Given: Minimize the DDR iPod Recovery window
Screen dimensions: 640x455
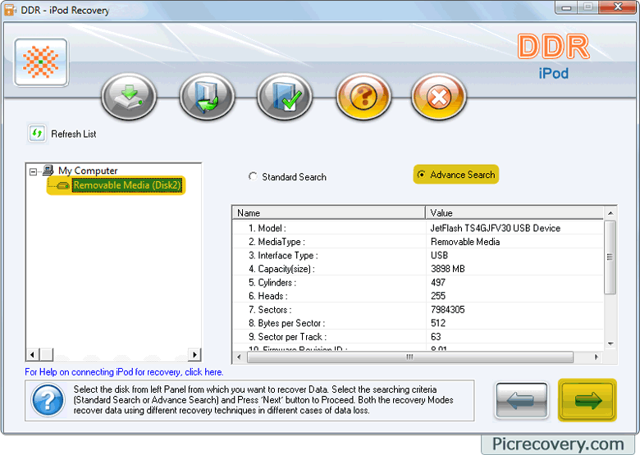Looking at the screenshot, I should 566,7.
